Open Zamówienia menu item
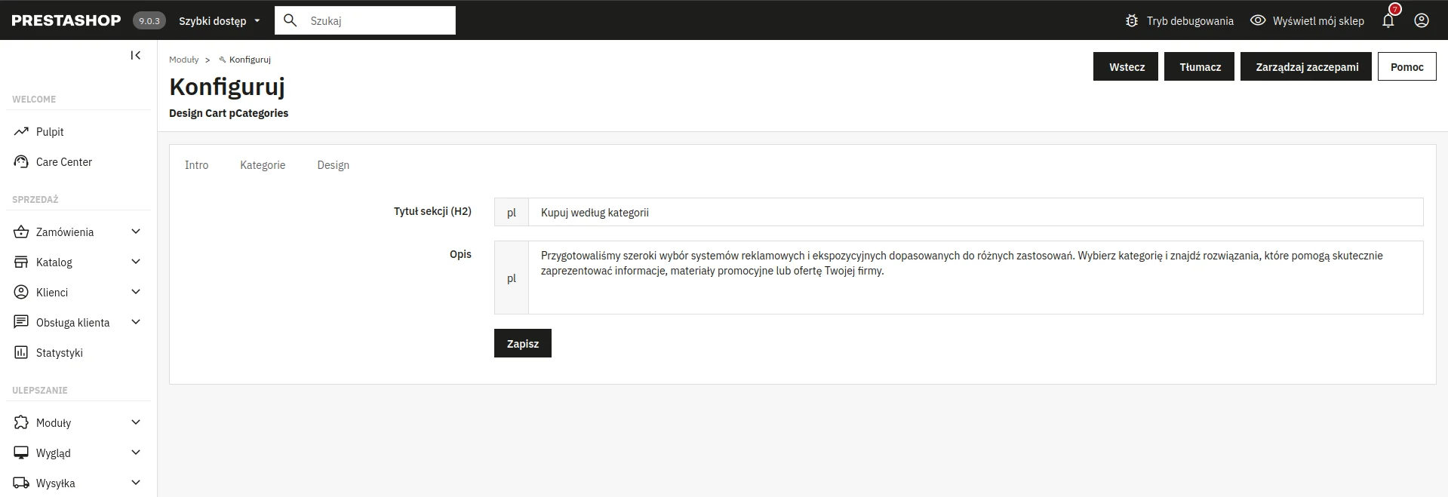1448x497 pixels. [65, 232]
